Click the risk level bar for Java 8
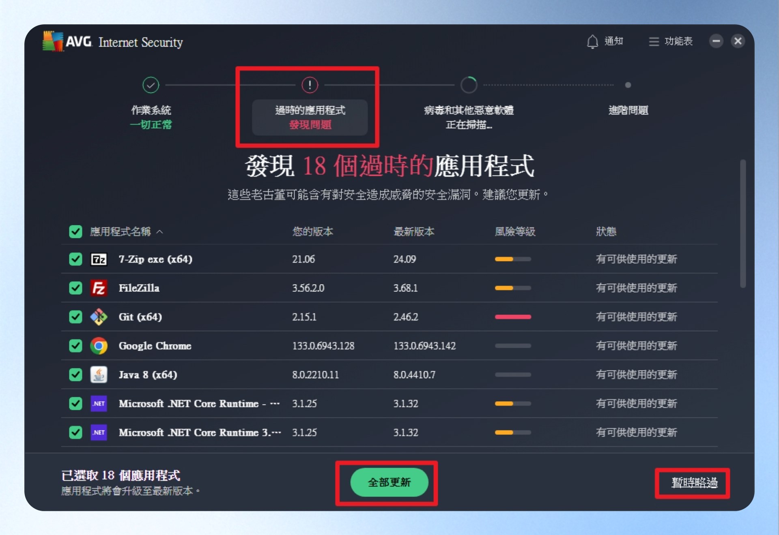Viewport: 779px width, 535px height. pyautogui.click(x=513, y=374)
